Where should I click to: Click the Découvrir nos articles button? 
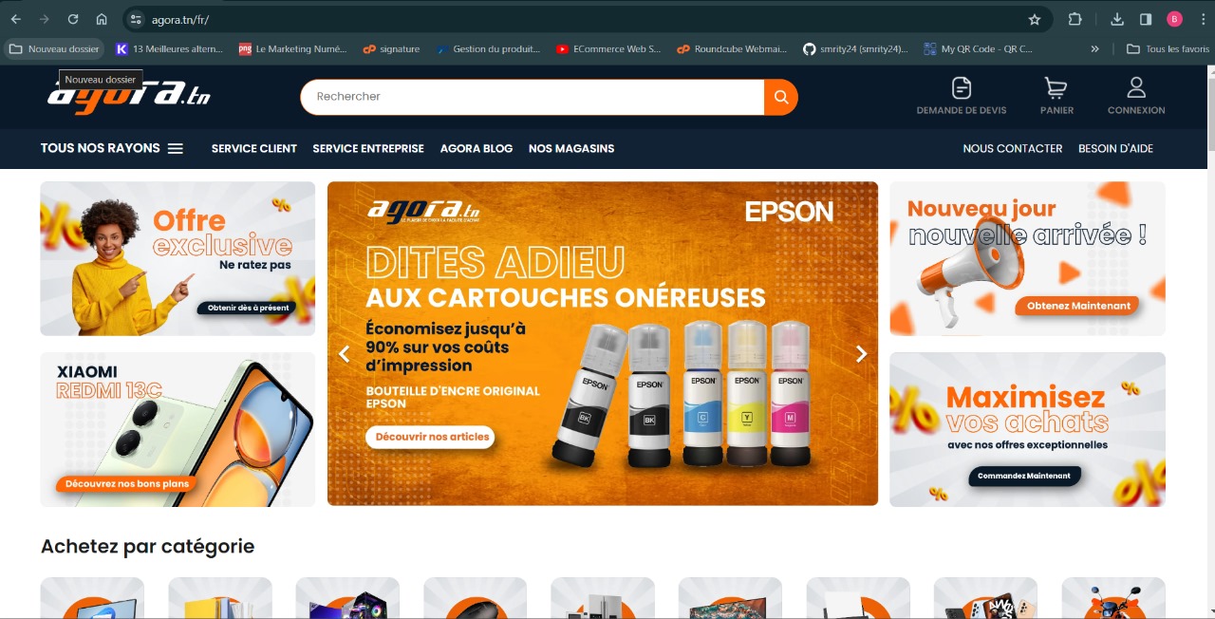430,437
